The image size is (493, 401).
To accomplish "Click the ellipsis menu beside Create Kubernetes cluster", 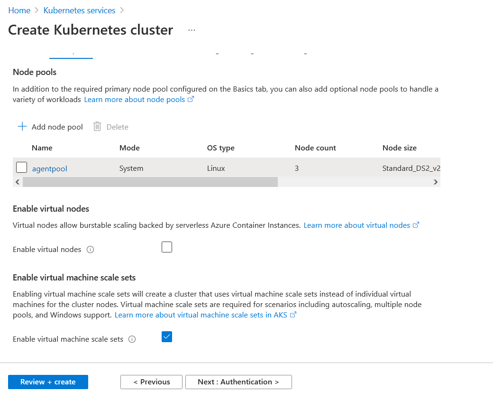I will point(192,30).
